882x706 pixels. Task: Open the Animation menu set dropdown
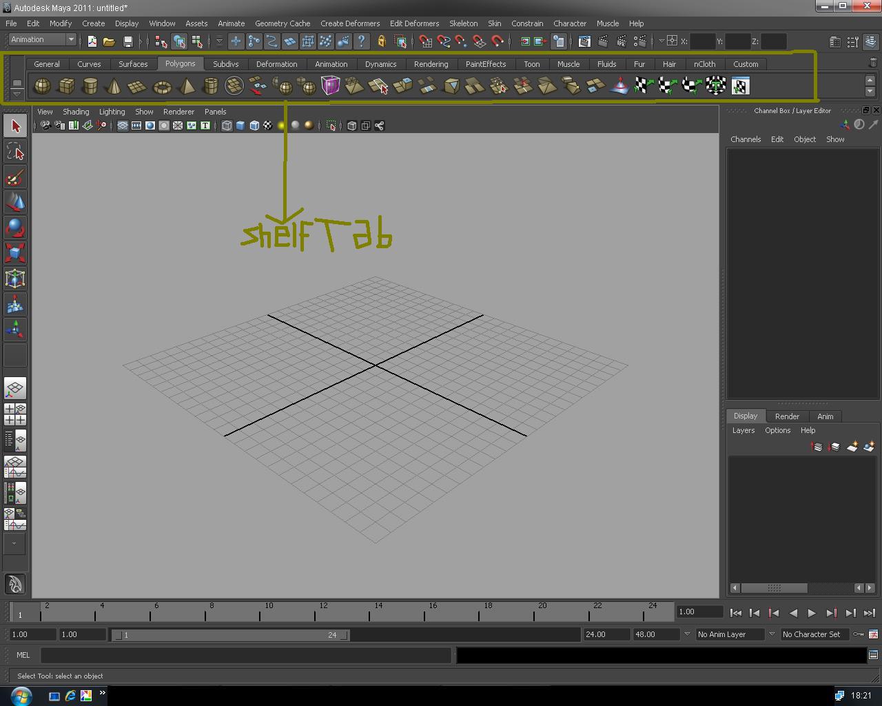tap(41, 39)
